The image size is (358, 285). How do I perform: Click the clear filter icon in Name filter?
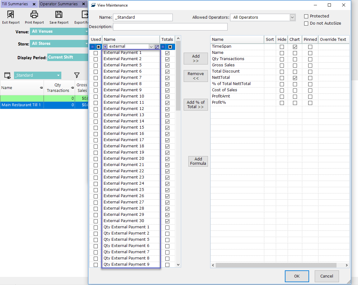tap(157, 47)
